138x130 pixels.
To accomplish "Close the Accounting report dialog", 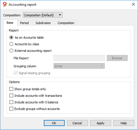I will click(133, 4).
